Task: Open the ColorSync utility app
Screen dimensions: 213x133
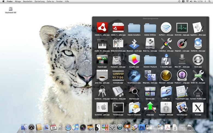Action: click(x=166, y=43)
